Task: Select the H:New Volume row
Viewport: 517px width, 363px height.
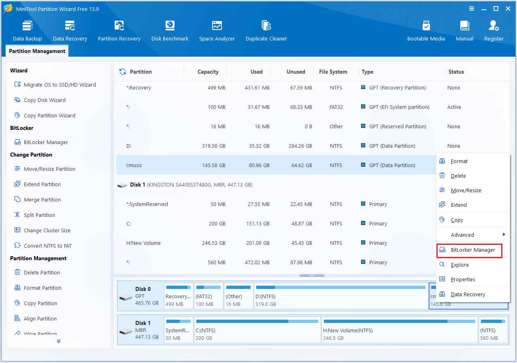Action: 276,243
